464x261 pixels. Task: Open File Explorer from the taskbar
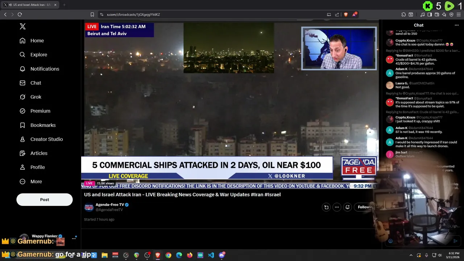105,255
